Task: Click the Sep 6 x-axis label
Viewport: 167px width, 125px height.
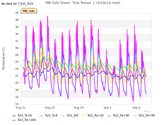Action: [136, 108]
